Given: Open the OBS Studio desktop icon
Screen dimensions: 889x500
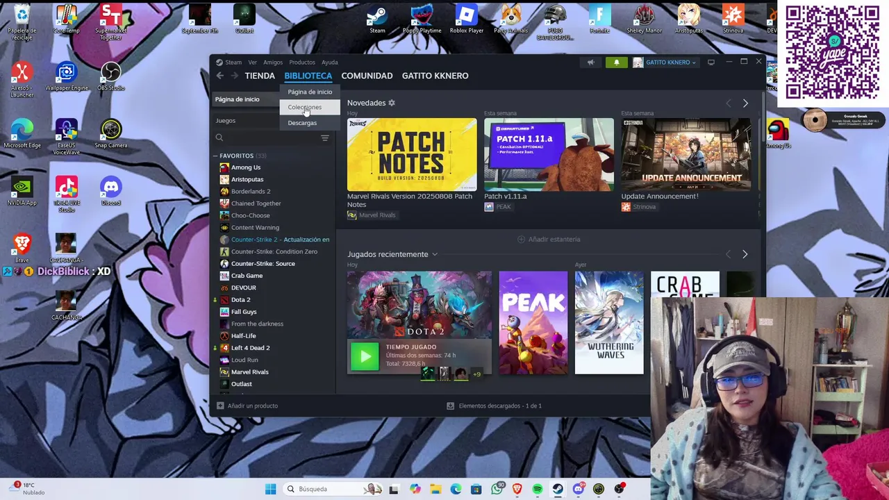Looking at the screenshot, I should click(x=110, y=76).
